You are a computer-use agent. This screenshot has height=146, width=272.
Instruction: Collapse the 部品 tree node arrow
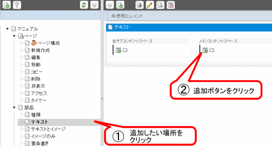(x=14, y=108)
